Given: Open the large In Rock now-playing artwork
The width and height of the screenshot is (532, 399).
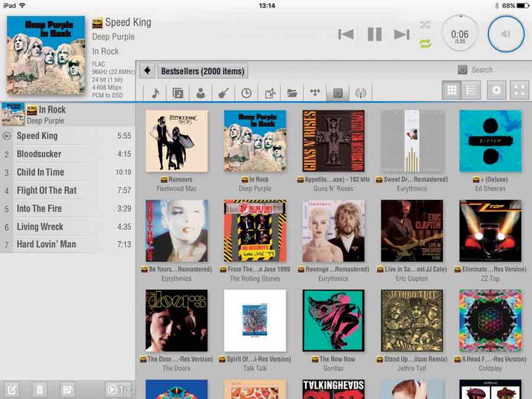Looking at the screenshot, I should click(x=46, y=54).
